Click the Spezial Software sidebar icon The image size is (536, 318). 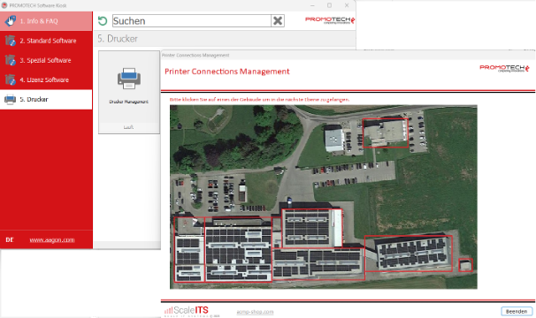[11, 60]
